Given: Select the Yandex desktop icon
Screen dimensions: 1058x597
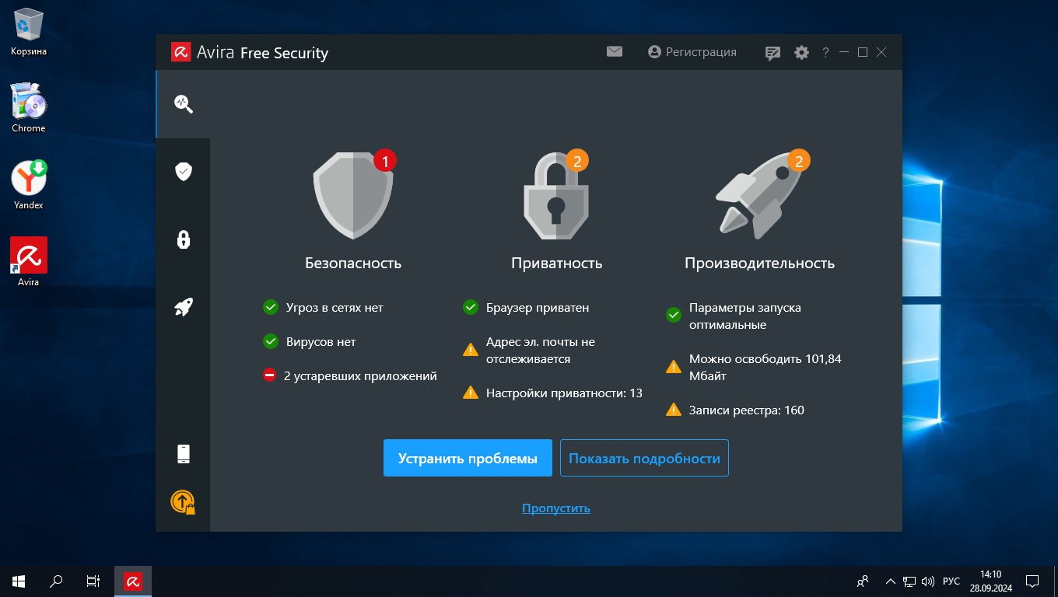Looking at the screenshot, I should 29,185.
